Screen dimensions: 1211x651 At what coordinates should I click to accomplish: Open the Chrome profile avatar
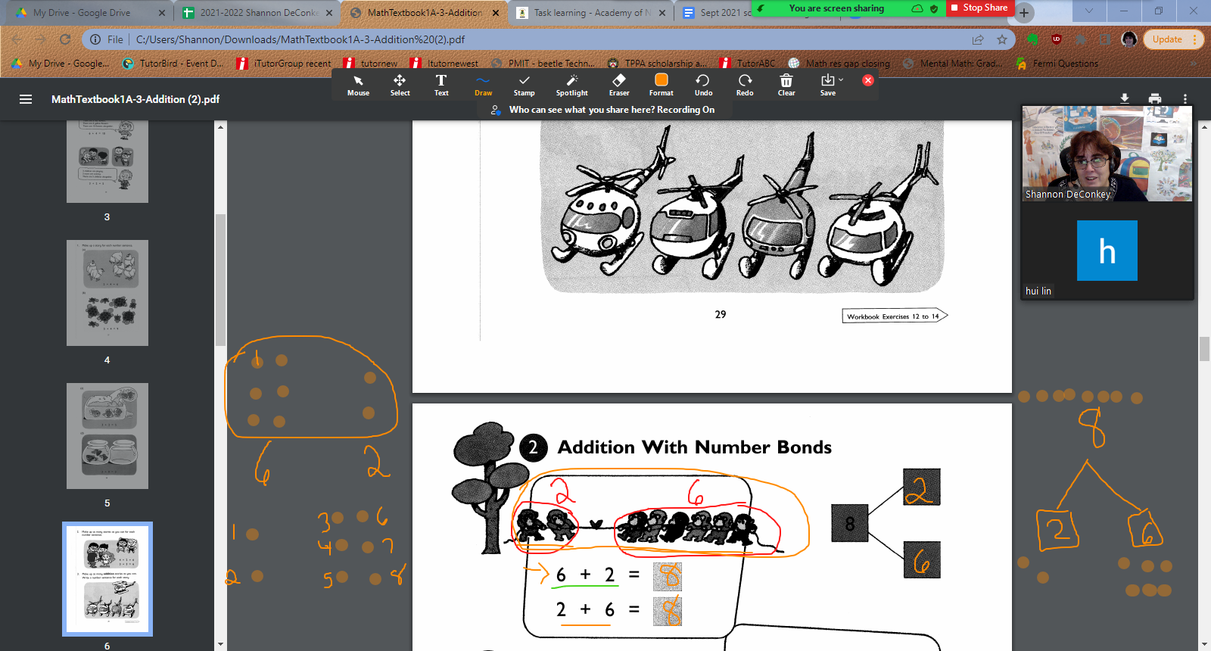(x=1129, y=39)
